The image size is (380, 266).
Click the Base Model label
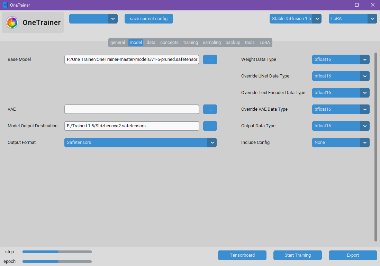pyautogui.click(x=19, y=59)
